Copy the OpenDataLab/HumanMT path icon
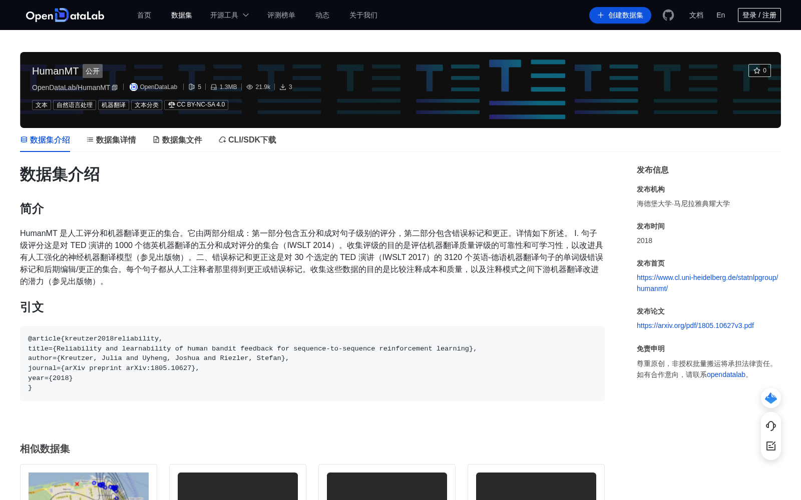 coord(115,87)
